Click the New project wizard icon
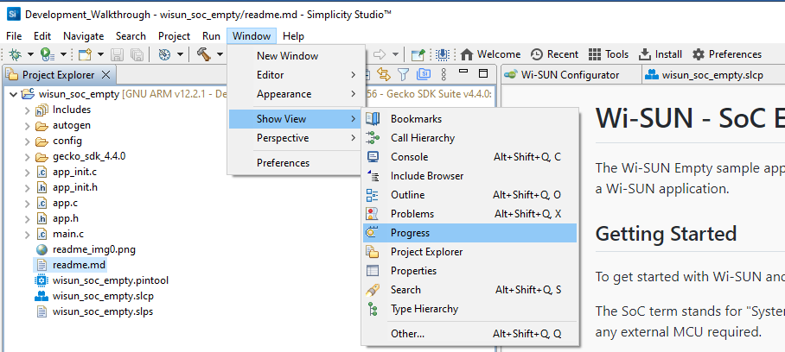 85,54
